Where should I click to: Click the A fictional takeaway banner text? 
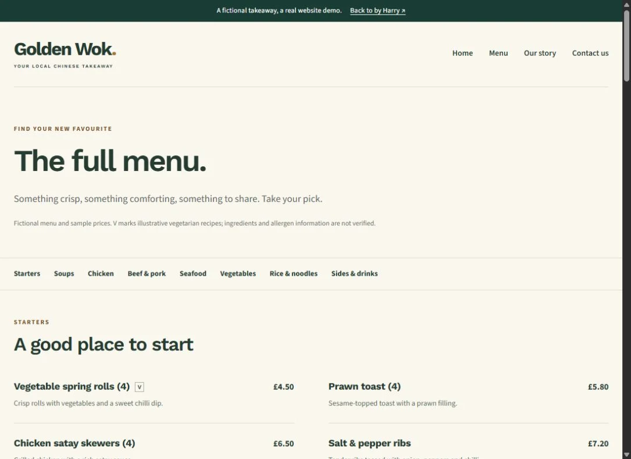pyautogui.click(x=279, y=10)
